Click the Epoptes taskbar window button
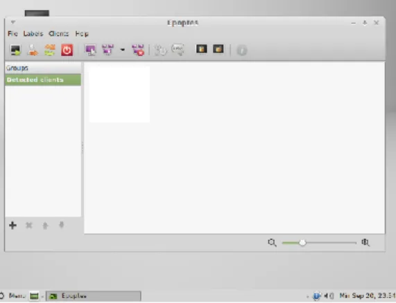 click(94, 296)
